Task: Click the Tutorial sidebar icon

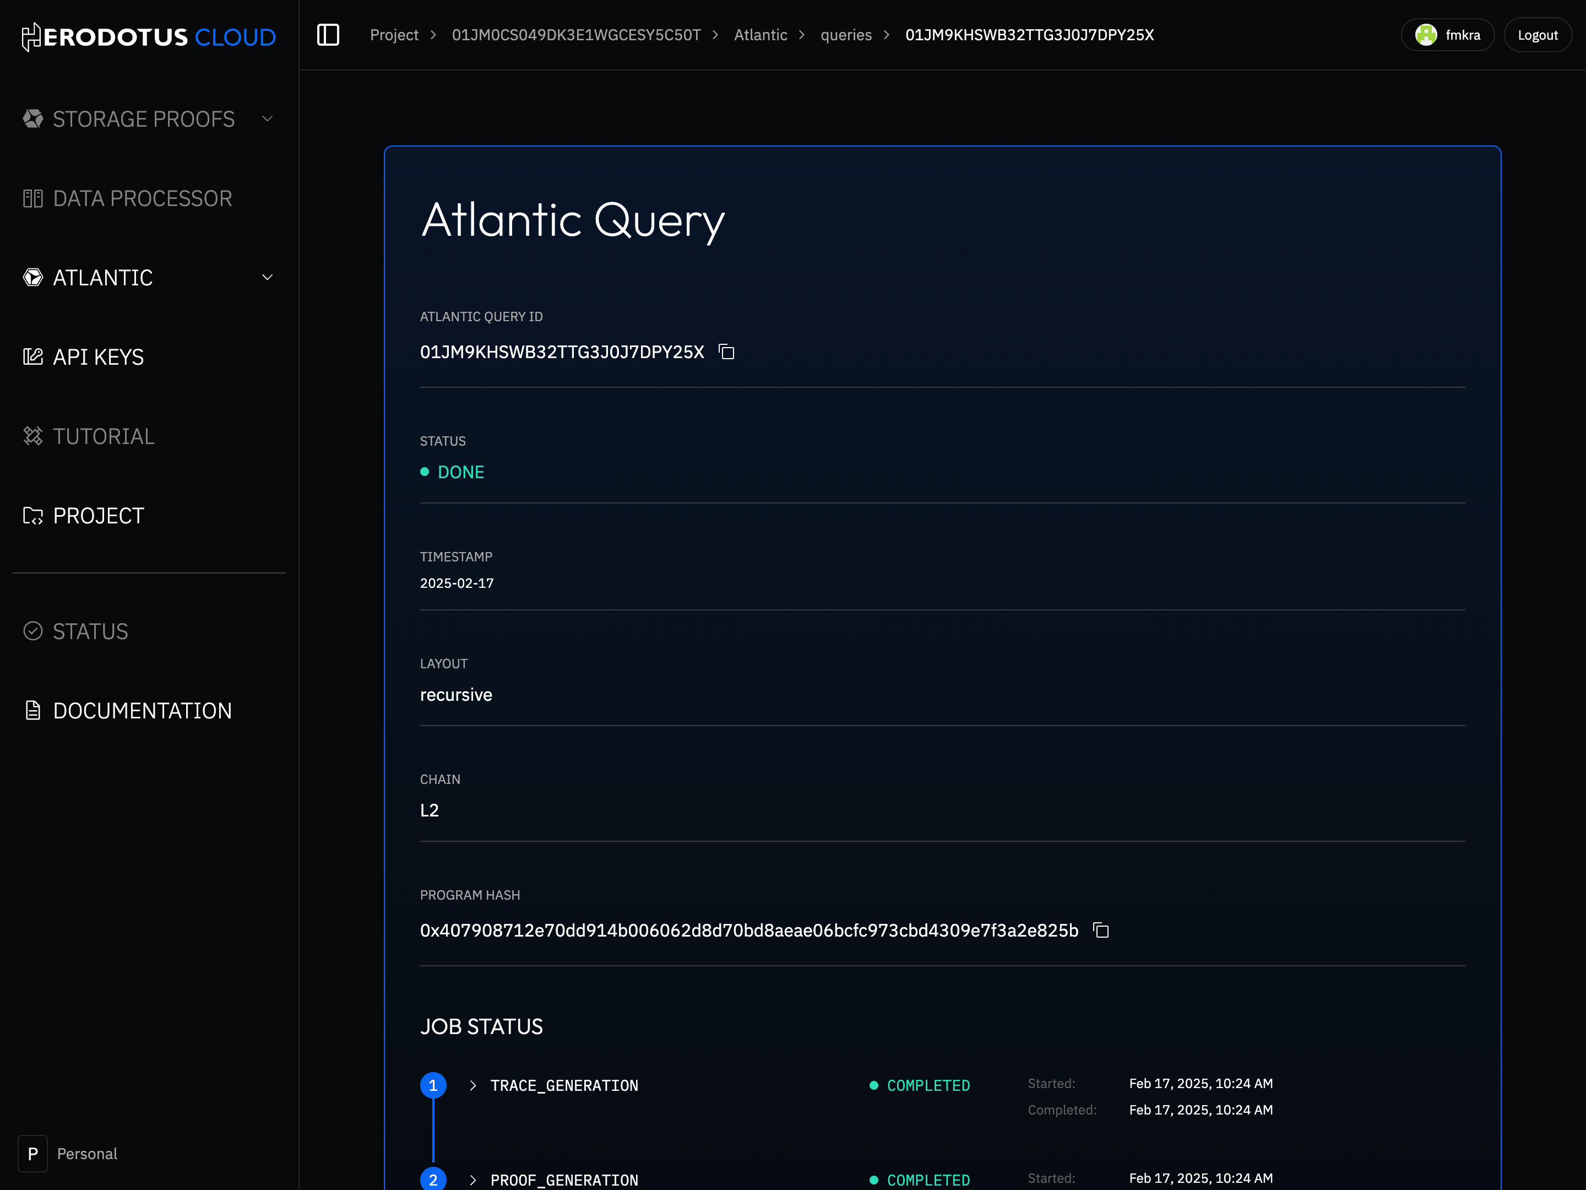Action: click(x=33, y=436)
